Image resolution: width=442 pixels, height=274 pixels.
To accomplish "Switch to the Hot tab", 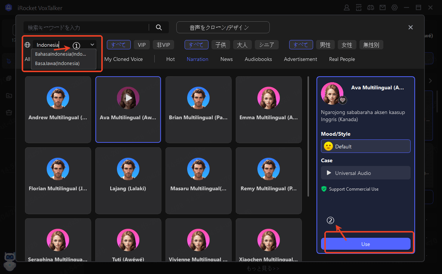I will point(170,59).
